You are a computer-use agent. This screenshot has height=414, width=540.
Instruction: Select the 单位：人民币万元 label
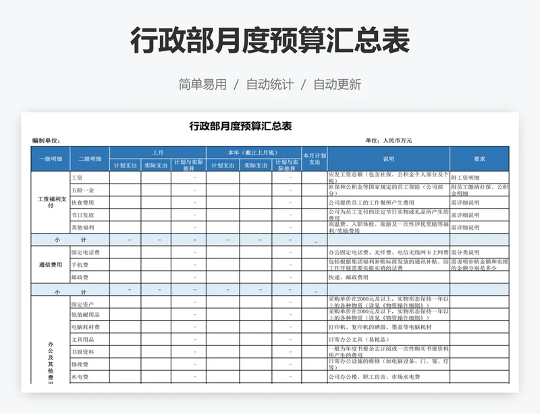point(388,140)
